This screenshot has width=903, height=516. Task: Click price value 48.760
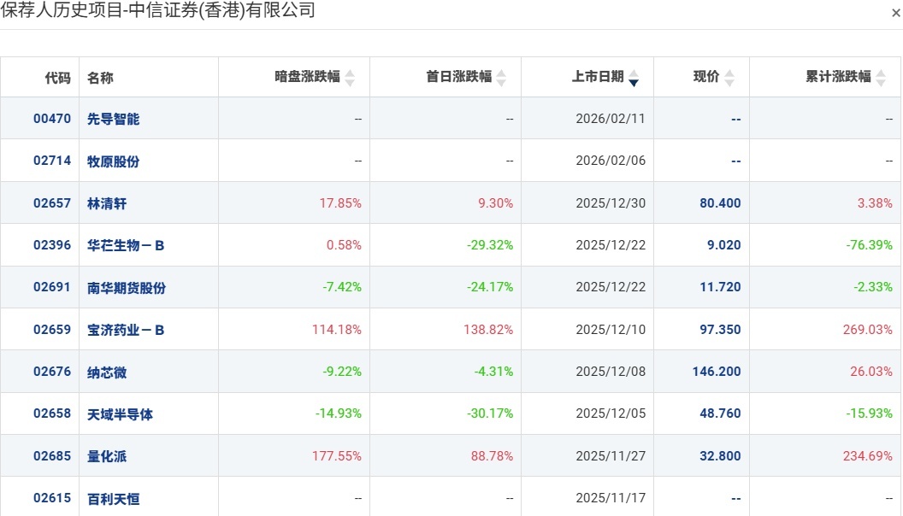click(720, 413)
